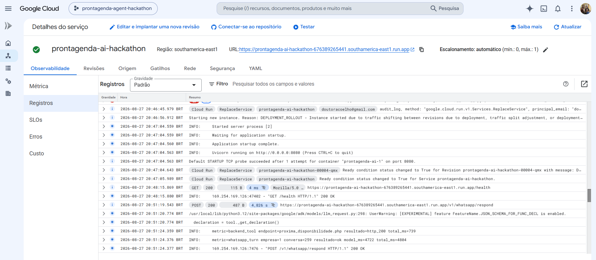The image size is (596, 260).
Task: Open logs in new window icon
Action: pyautogui.click(x=584, y=84)
